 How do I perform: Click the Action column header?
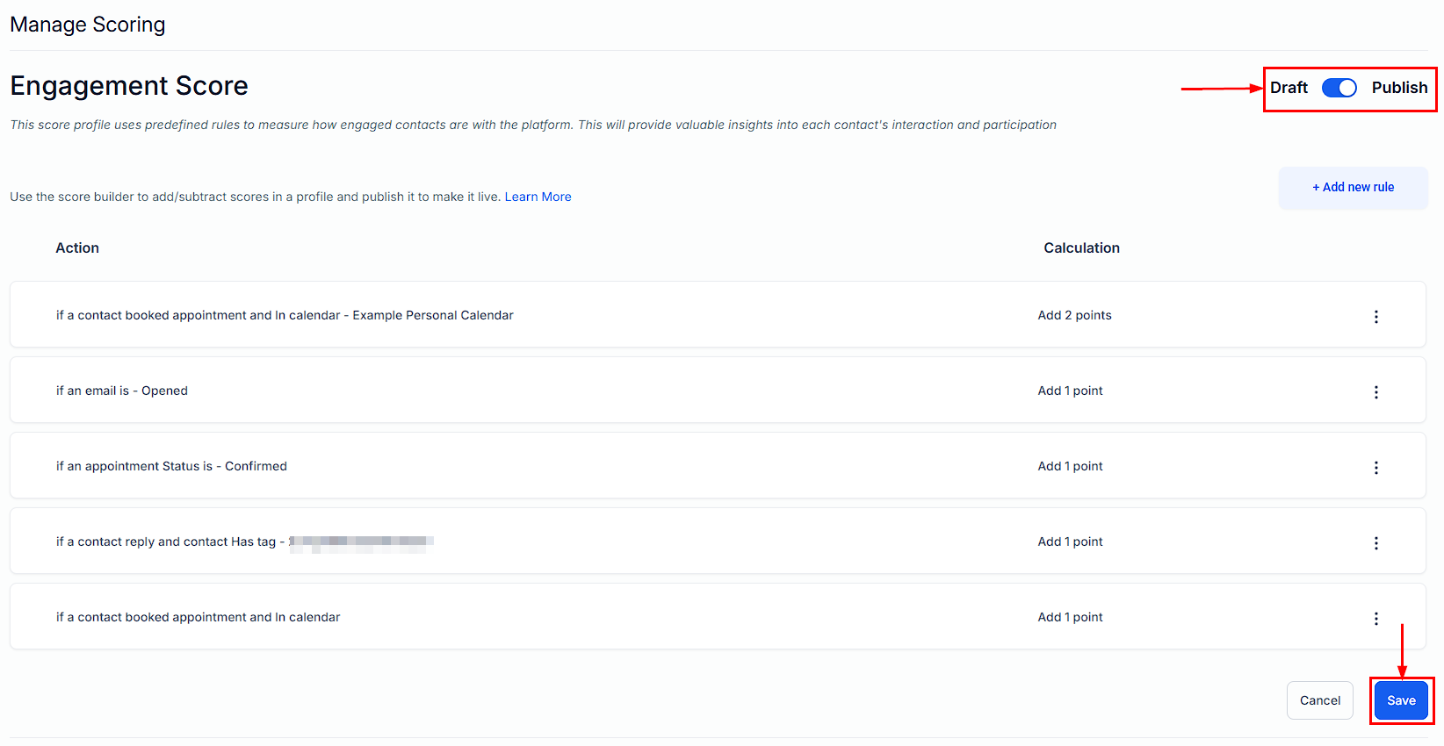[77, 247]
